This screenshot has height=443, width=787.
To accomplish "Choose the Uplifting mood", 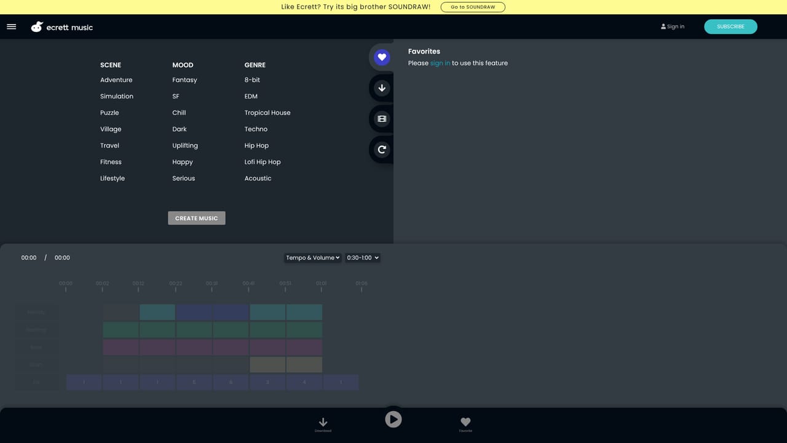I will (185, 146).
